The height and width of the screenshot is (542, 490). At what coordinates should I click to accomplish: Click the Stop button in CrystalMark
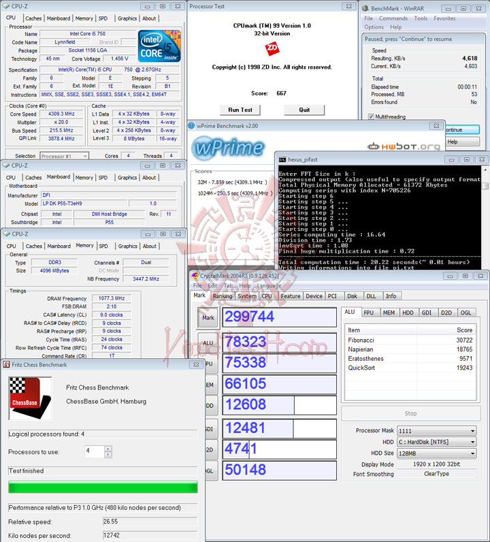pos(410,413)
